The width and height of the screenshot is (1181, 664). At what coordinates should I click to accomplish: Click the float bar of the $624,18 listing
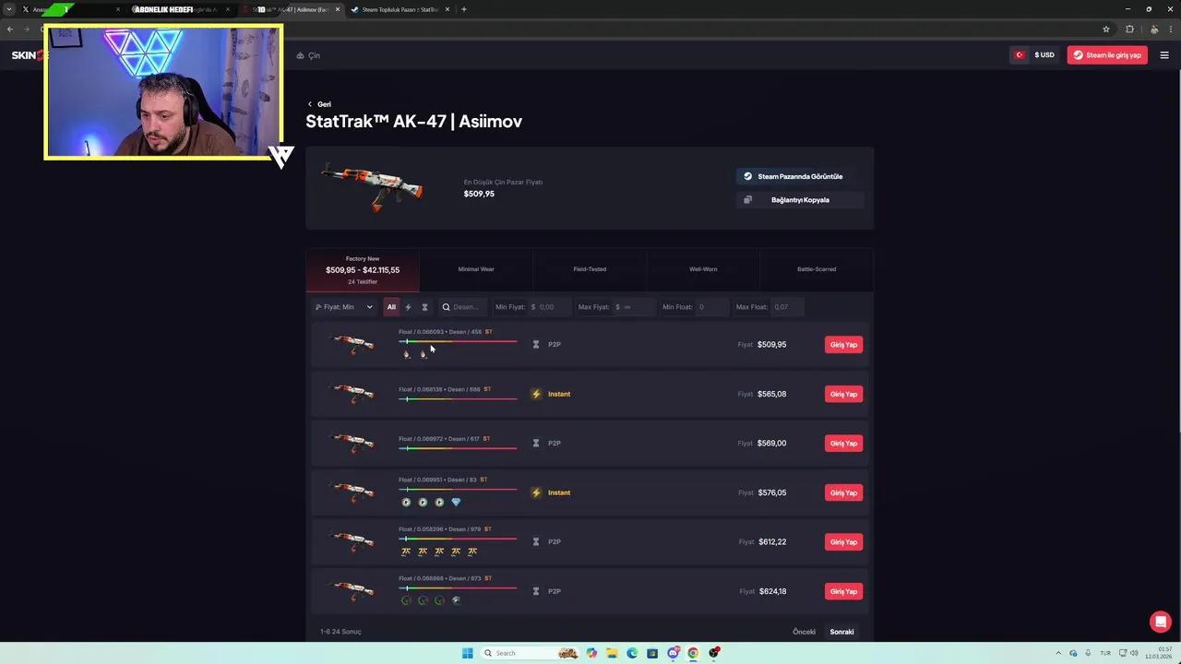point(458,588)
